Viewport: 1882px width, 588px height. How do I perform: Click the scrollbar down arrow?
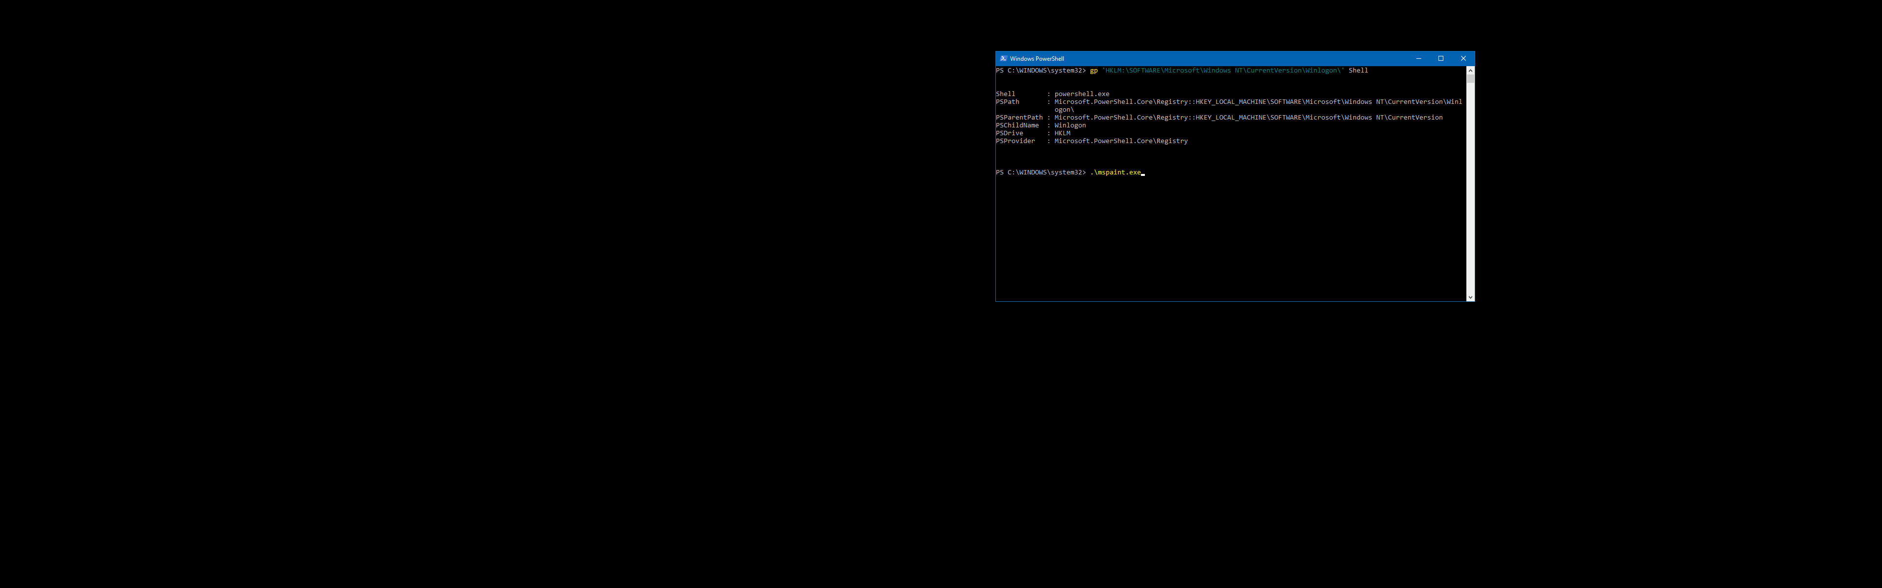point(1470,296)
